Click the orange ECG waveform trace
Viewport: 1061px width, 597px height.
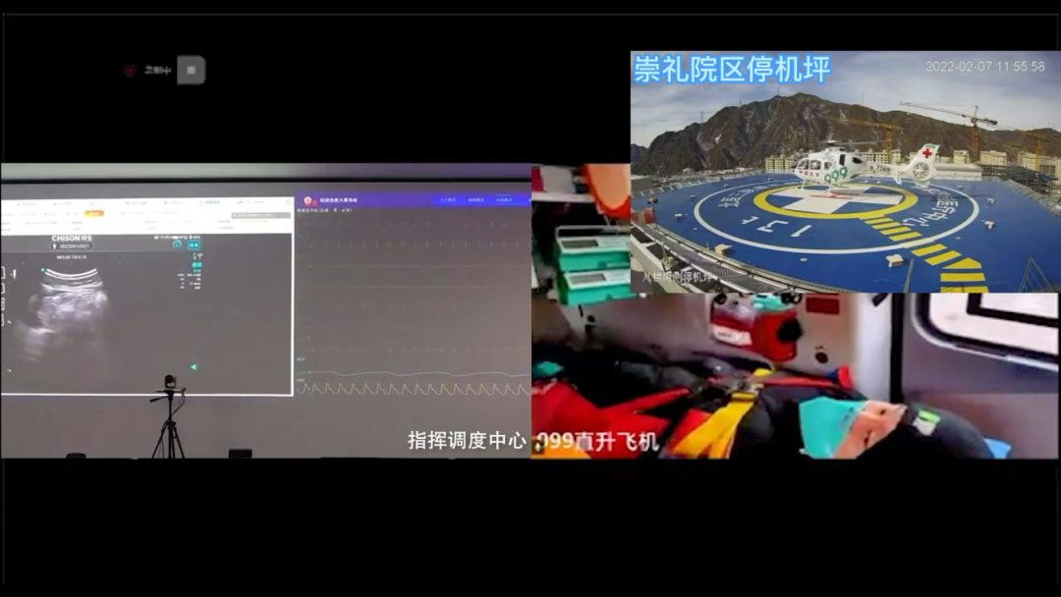(413, 389)
